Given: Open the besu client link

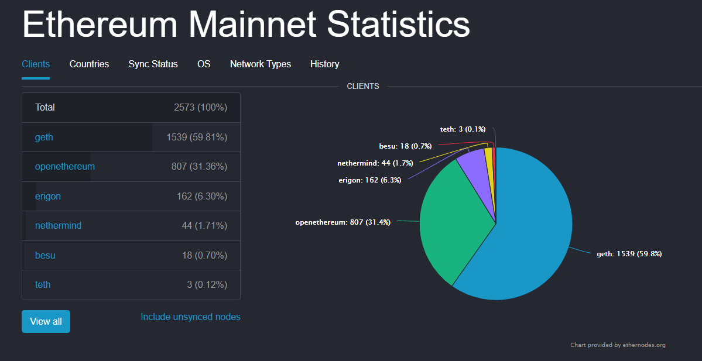Looking at the screenshot, I should coord(45,256).
